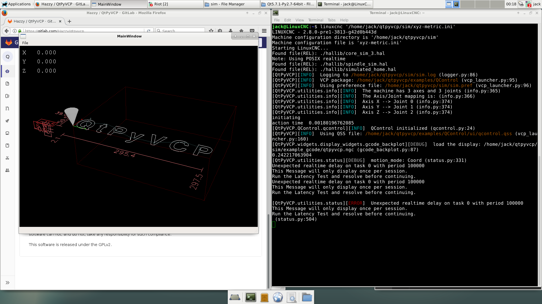Click the Riot tray icon with badge 2
This screenshot has height=304, width=542.
coord(528,4)
